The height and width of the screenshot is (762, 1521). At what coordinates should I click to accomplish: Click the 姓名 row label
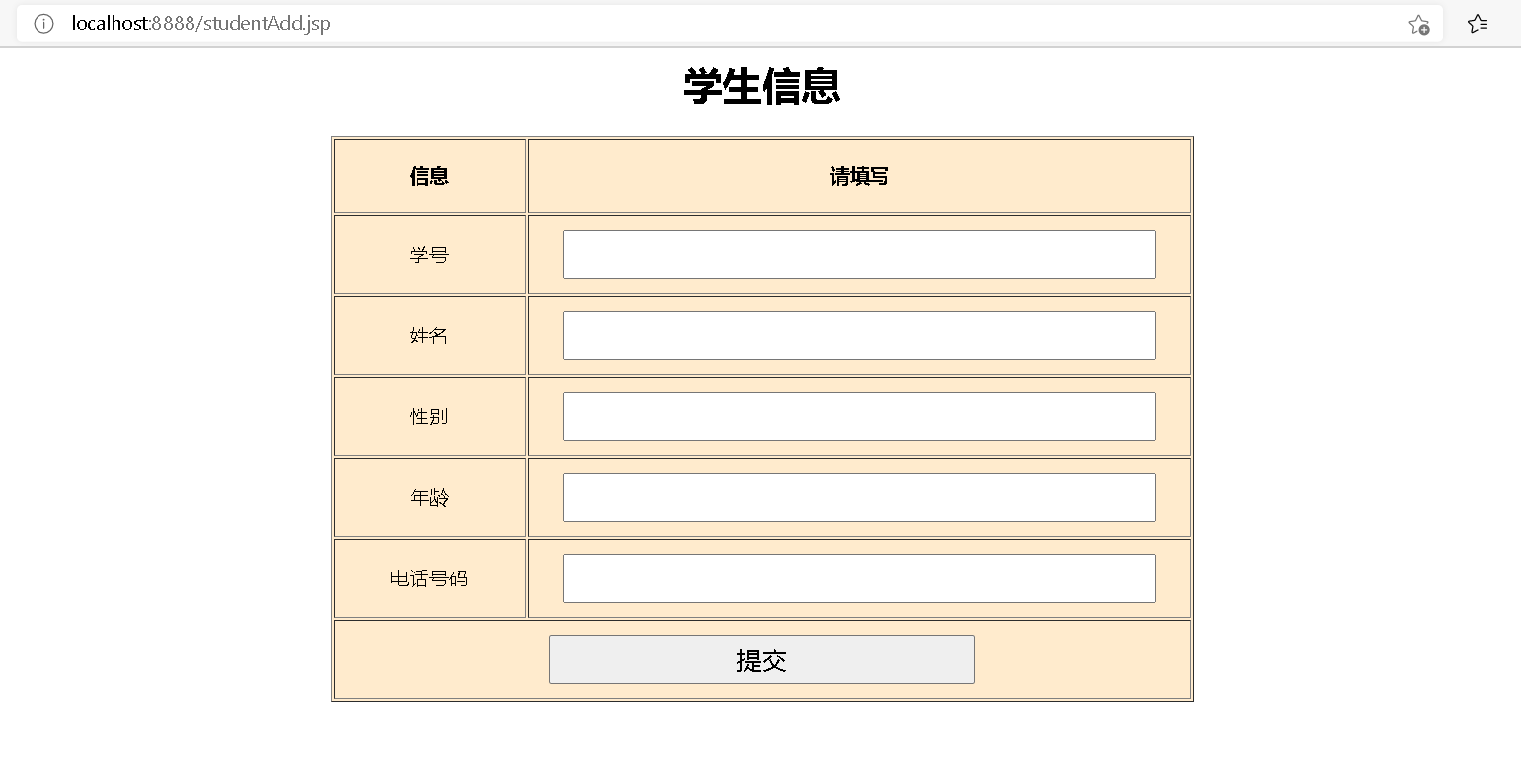coord(428,335)
